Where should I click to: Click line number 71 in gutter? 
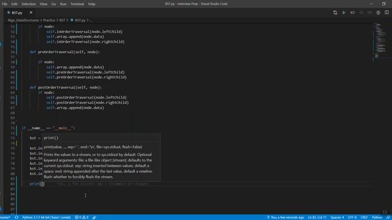point(12,128)
